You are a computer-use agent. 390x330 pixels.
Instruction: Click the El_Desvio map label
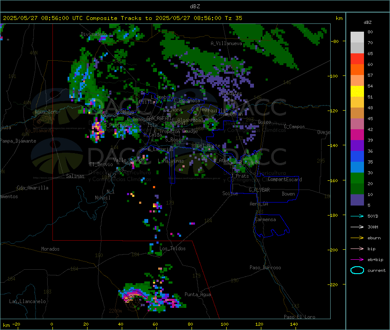click(x=101, y=164)
